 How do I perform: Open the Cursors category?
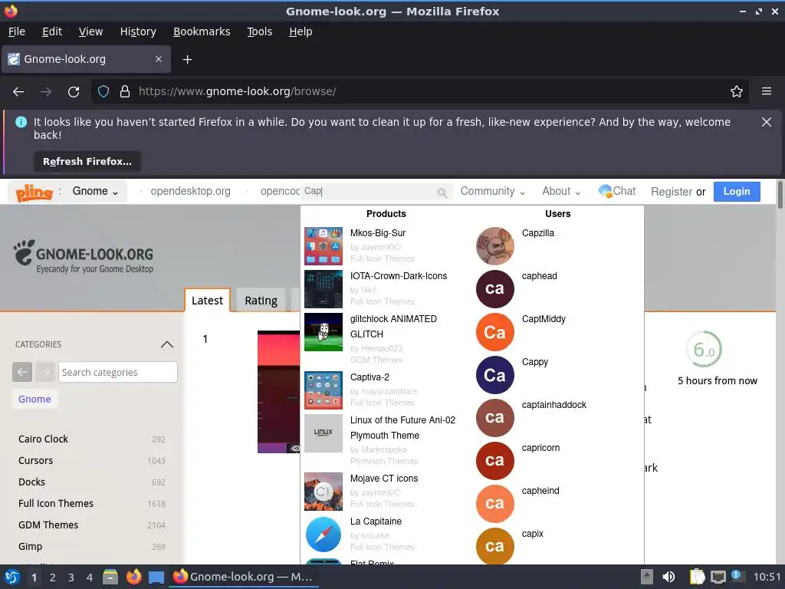[35, 461]
